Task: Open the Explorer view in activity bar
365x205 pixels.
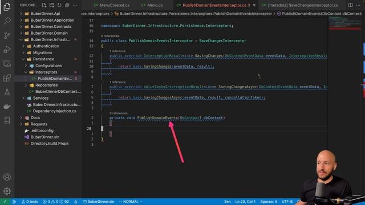Action: pyautogui.click(x=7, y=7)
